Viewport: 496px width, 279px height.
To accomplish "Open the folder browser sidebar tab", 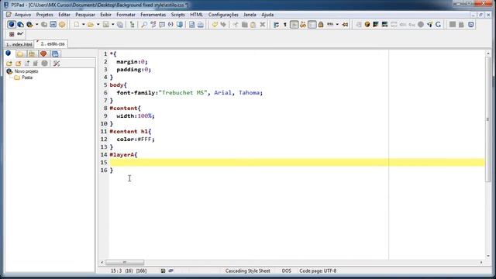I will point(20,54).
